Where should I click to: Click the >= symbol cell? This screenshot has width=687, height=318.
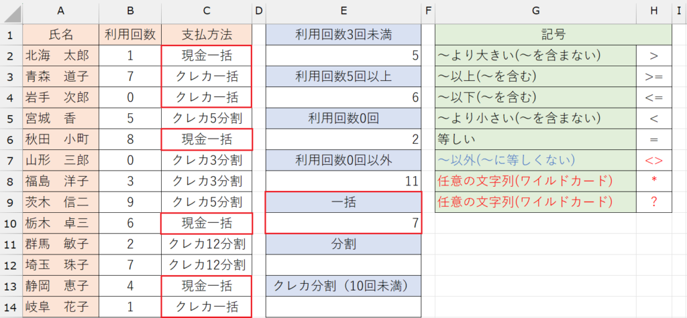653,76
